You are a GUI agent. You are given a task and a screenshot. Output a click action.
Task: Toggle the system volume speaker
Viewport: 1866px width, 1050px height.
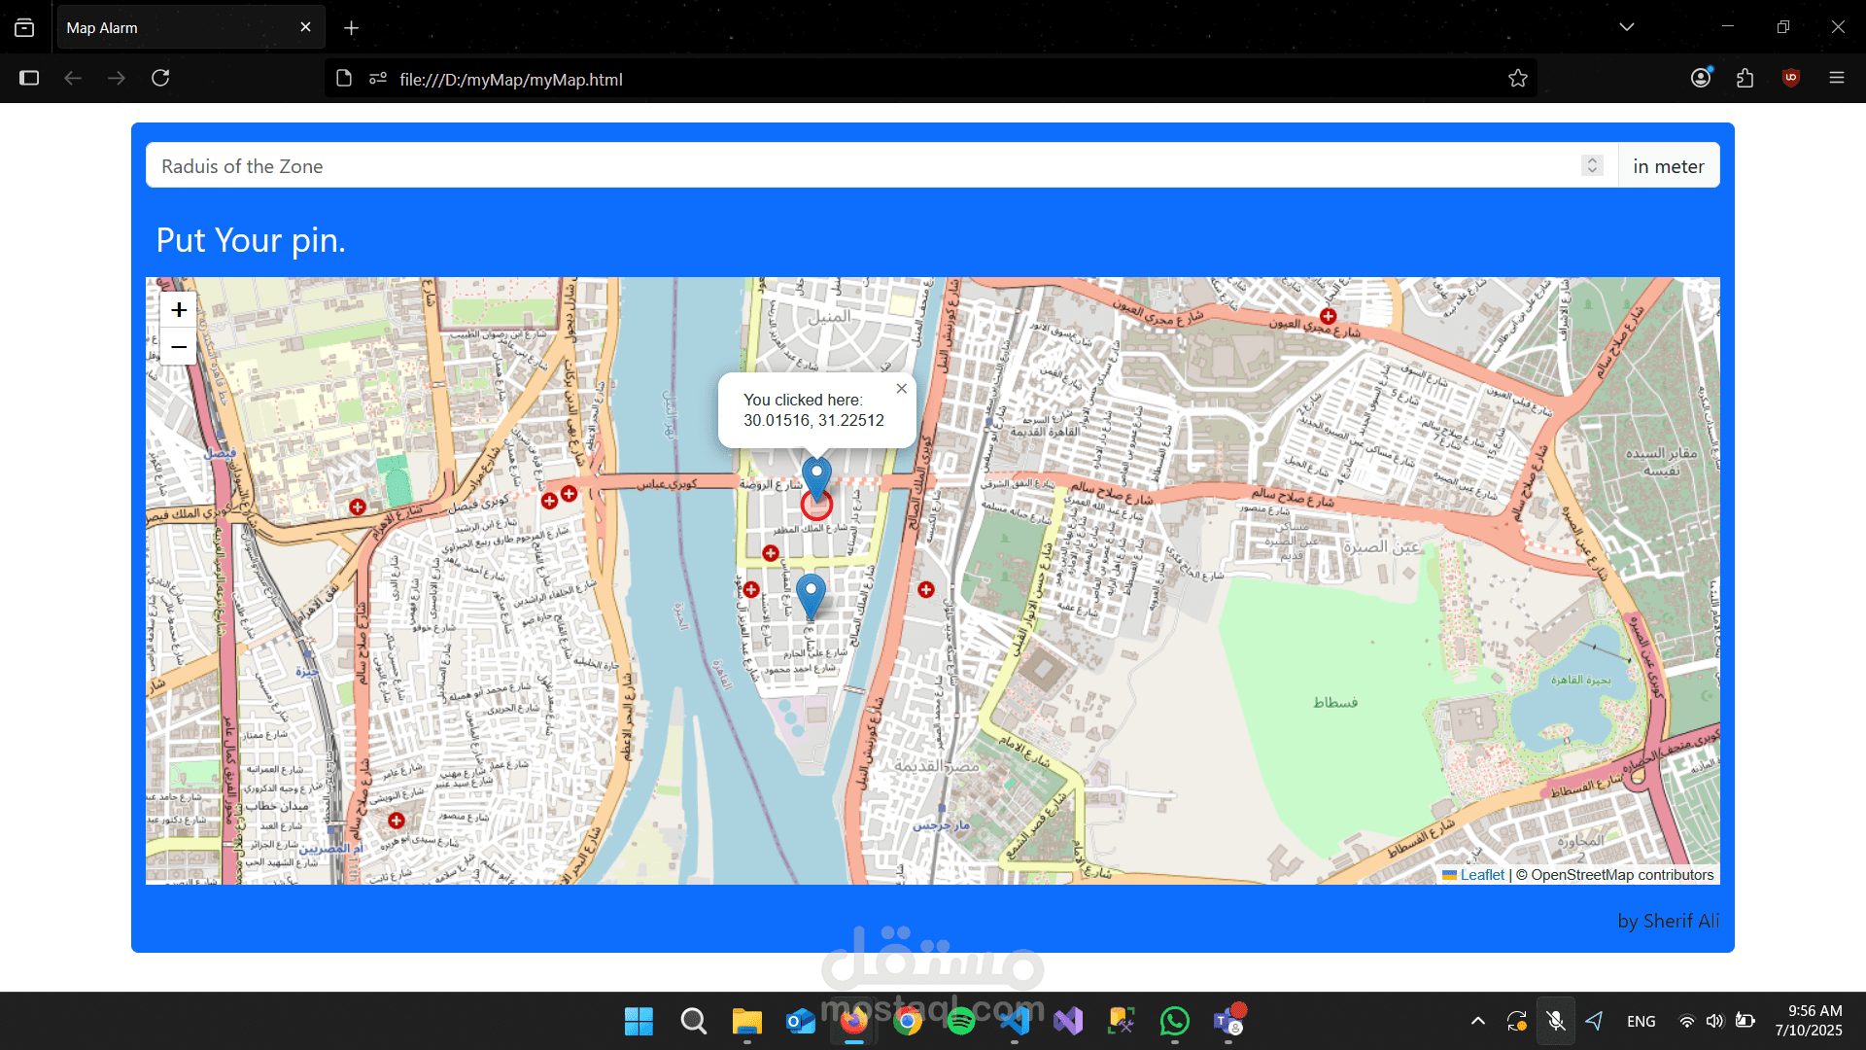pyautogui.click(x=1714, y=1021)
